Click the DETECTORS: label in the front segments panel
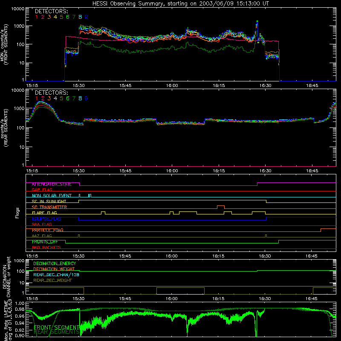 tap(51, 12)
